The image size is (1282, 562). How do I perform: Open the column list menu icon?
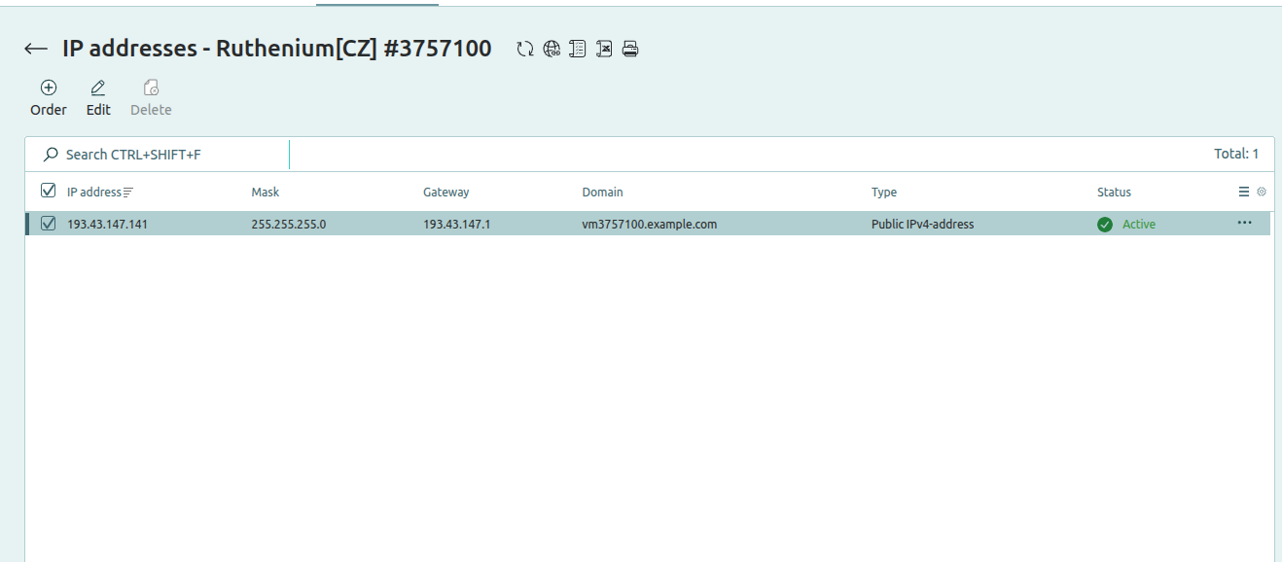pos(1244,192)
